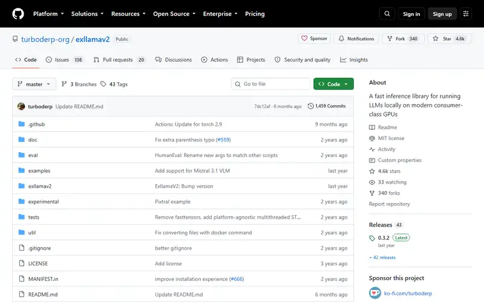Focus the Go to file search field
The image size is (484, 302).
(x=270, y=84)
